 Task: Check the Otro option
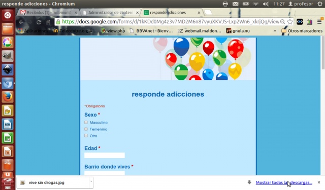point(86,136)
